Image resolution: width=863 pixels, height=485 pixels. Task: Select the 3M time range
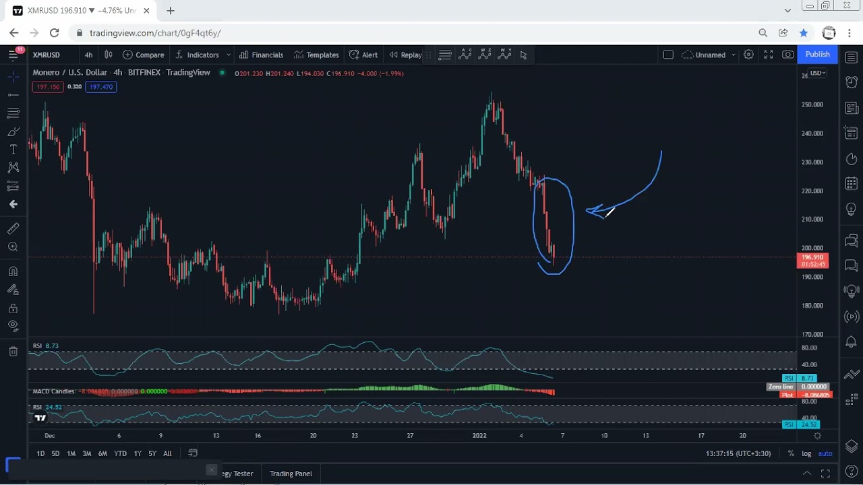coord(87,453)
